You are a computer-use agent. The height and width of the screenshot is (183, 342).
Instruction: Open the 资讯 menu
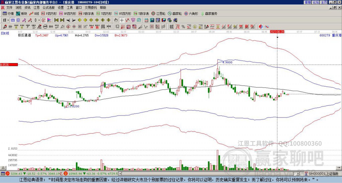[27, 8]
